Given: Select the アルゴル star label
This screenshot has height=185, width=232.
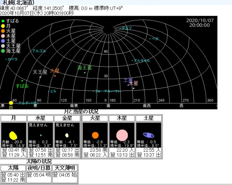Looking at the screenshot, I should click(x=39, y=51).
